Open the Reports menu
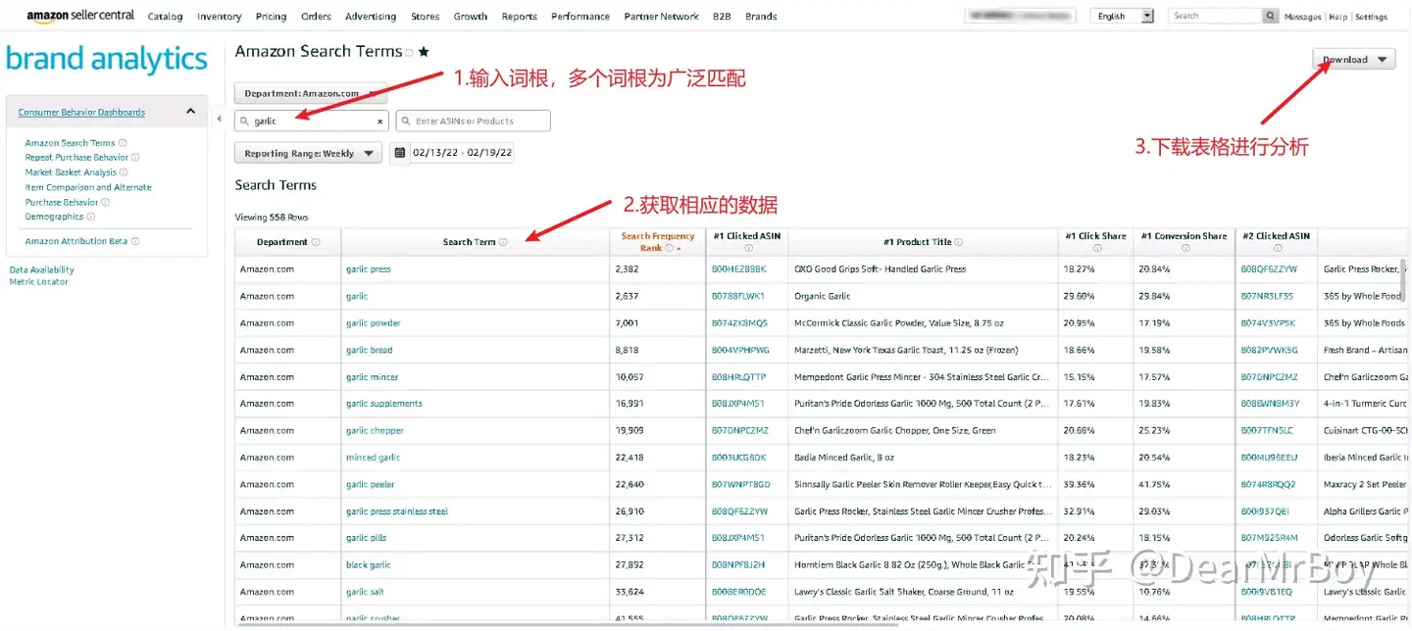Screen dimensions: 1412x631 point(519,17)
